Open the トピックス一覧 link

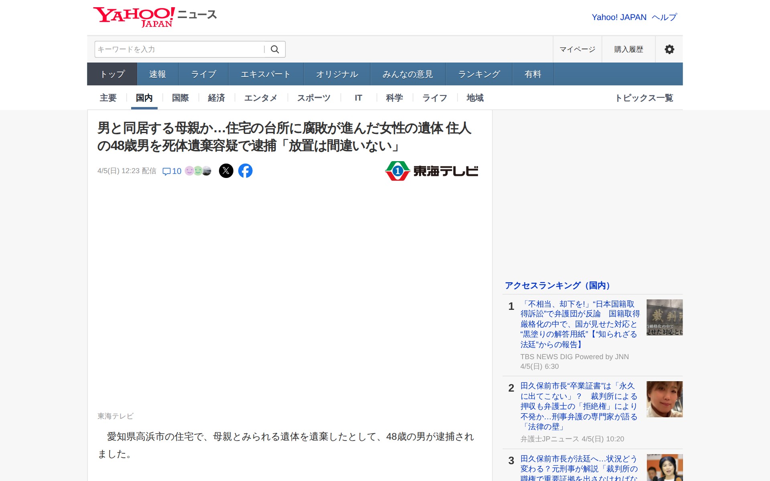tap(644, 98)
